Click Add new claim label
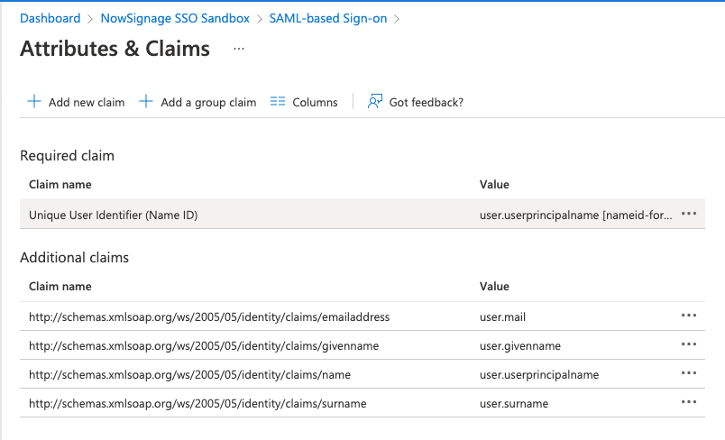725x440 pixels. point(87,103)
